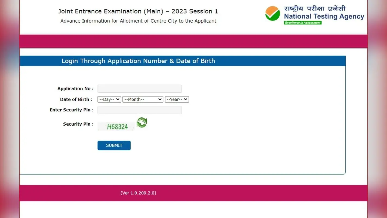The height and width of the screenshot is (218, 387).
Task: Click the H68324 captcha image
Action: [x=116, y=126]
